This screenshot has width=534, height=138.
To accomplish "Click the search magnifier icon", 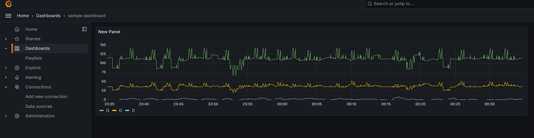I will pos(370,4).
